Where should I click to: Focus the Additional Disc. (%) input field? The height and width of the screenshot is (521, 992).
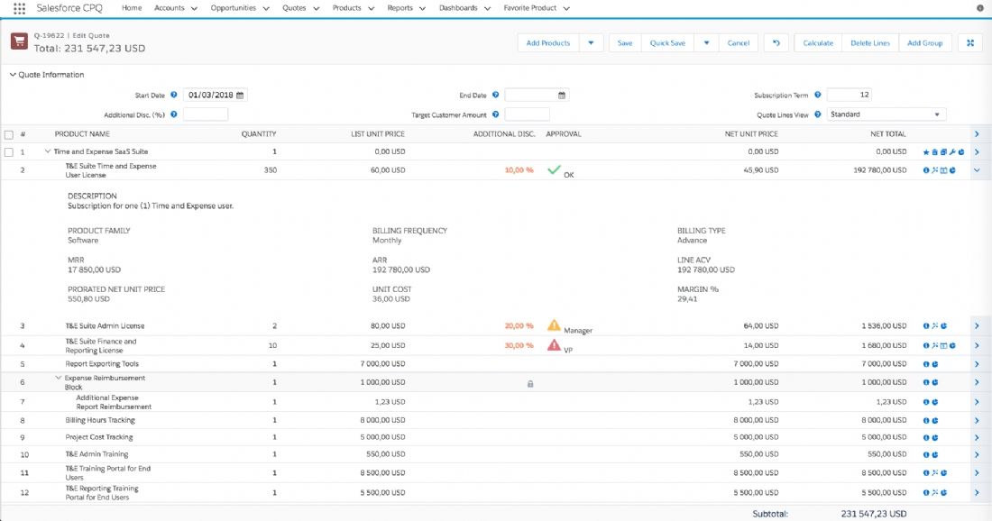pyautogui.click(x=205, y=114)
